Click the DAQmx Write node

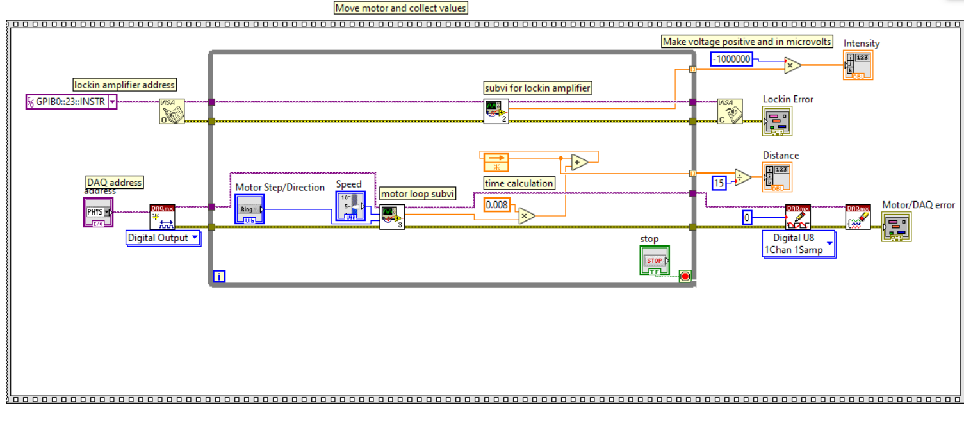[x=798, y=217]
